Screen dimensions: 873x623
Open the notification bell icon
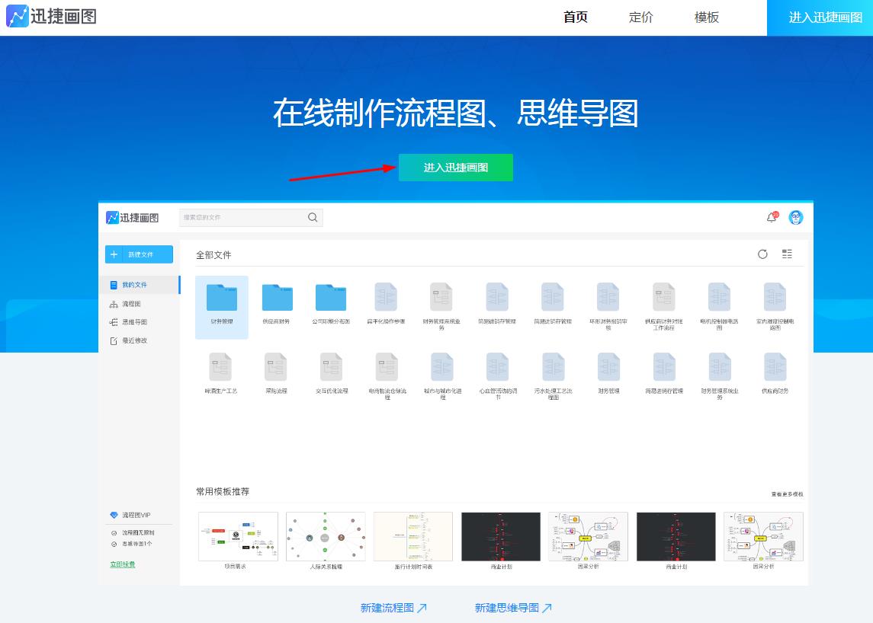(x=772, y=218)
